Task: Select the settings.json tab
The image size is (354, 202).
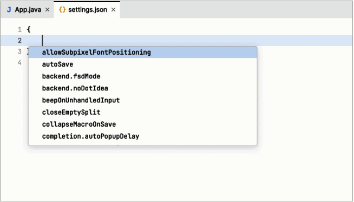Action: [87, 10]
